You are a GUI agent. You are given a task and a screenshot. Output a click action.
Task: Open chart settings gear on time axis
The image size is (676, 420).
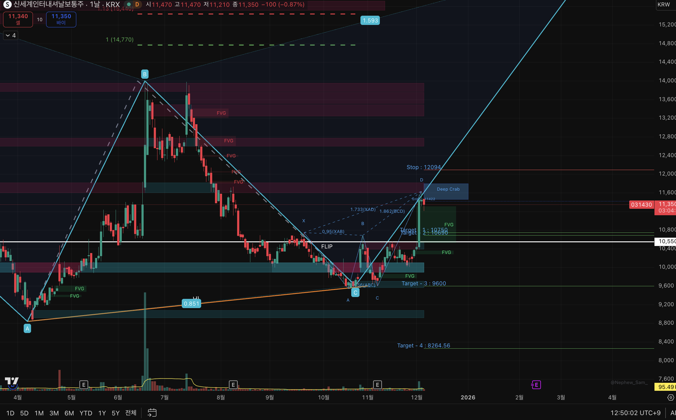[x=671, y=398]
